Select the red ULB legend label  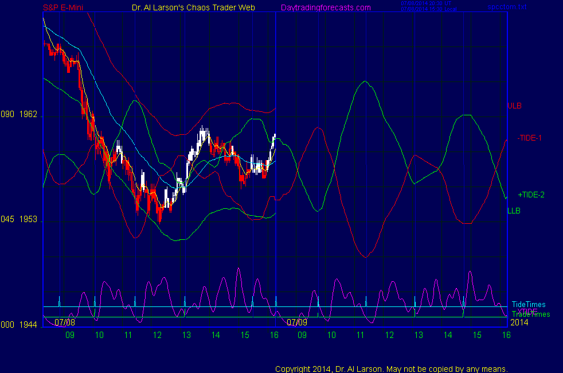514,106
